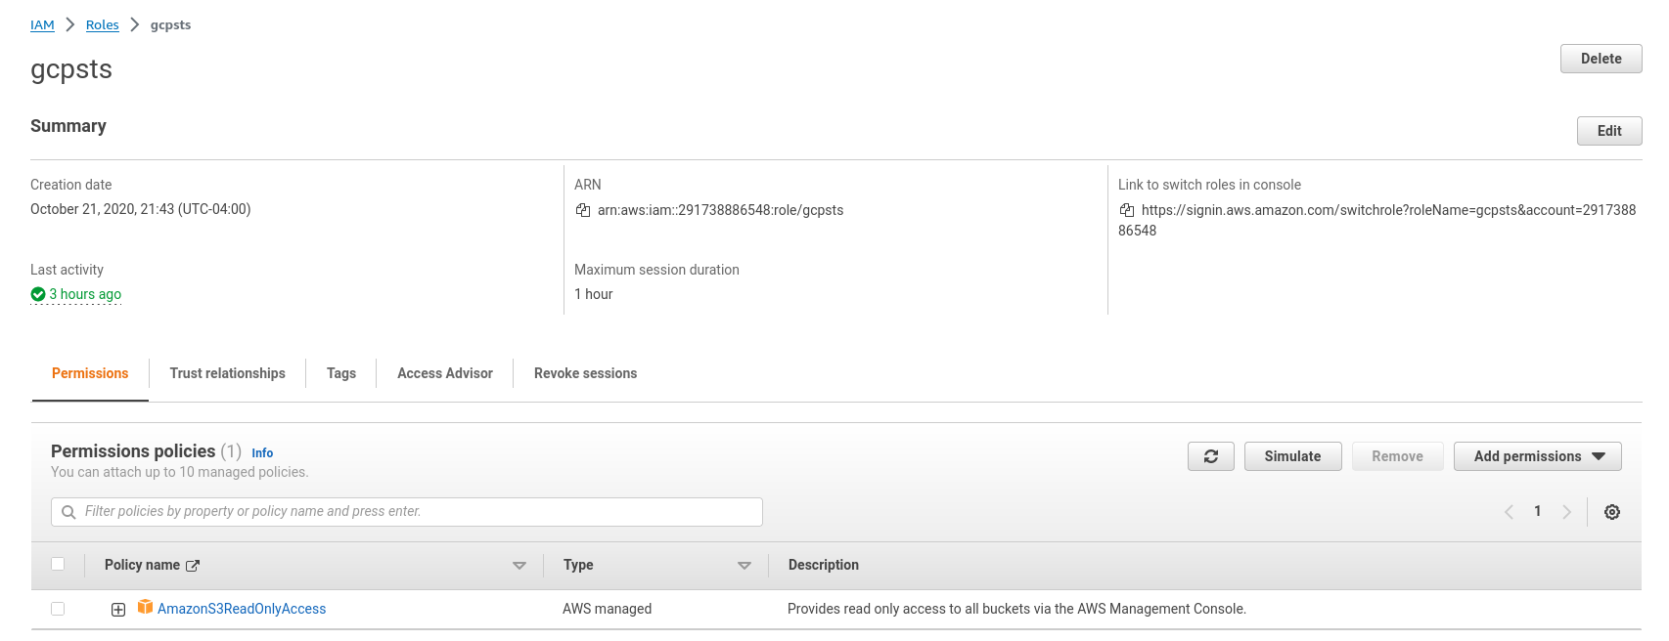
Task: Expand the AmazonS3ReadOnlyAccess policy details
Action: coord(118,610)
